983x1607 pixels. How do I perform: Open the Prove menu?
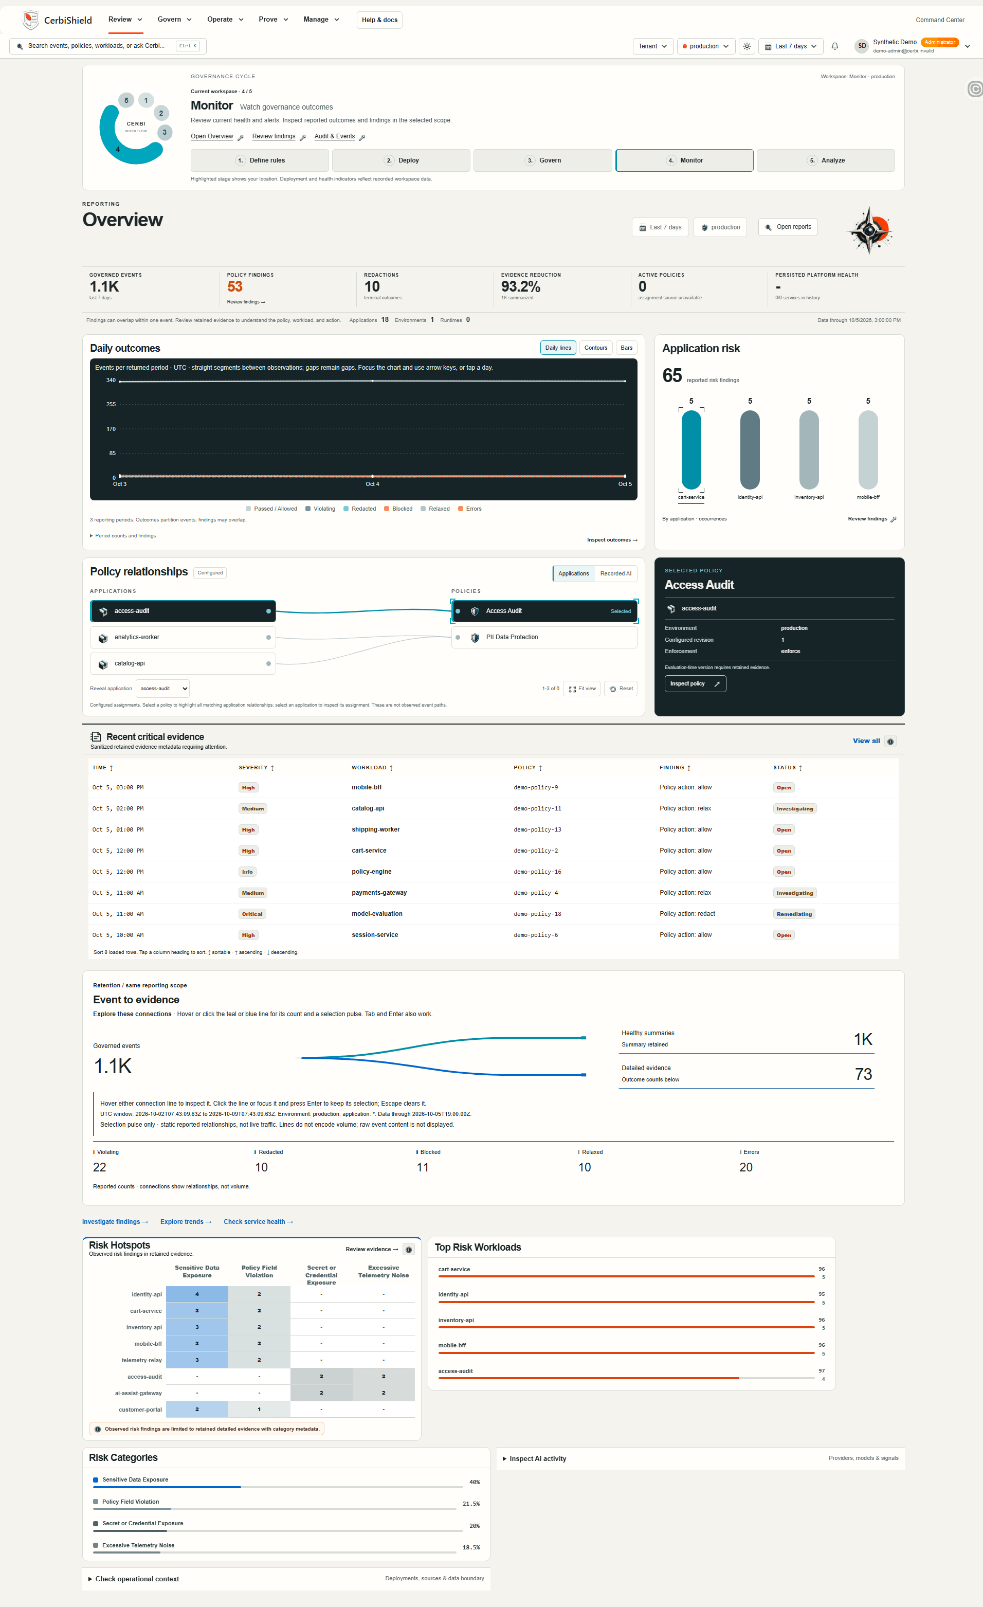coord(273,20)
